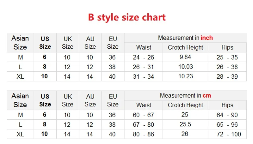
Task: Click the 10.23 crotch height value
Action: tap(185, 76)
